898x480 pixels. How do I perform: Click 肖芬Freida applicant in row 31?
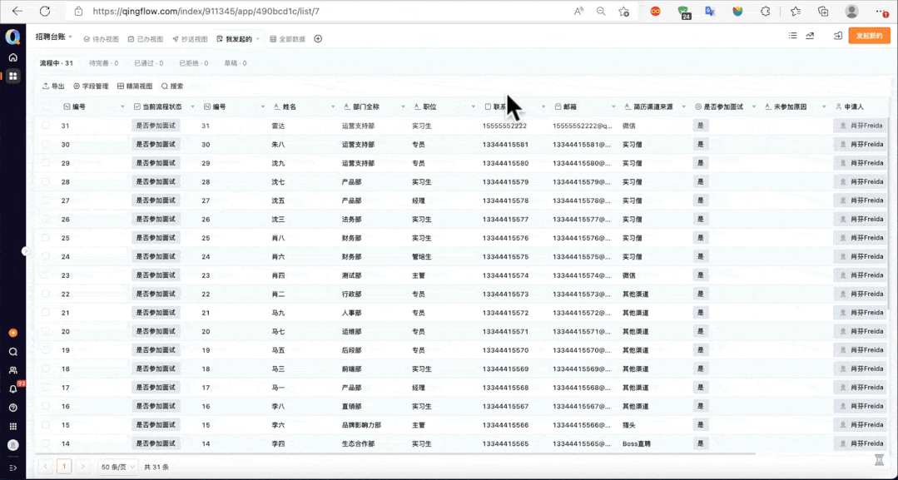(860, 126)
